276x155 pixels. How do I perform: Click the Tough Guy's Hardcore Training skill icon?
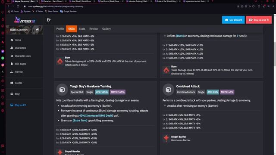click(62, 90)
